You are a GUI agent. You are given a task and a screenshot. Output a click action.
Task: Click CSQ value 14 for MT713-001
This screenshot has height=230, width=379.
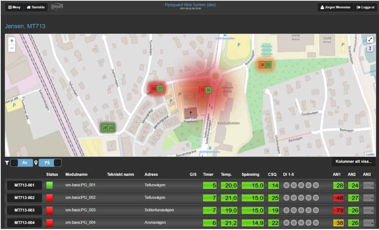[x=274, y=185]
